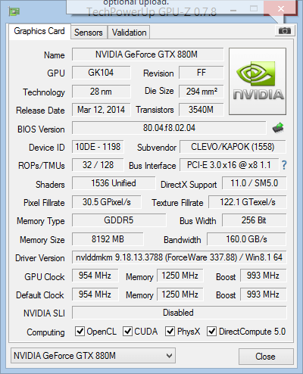The height and width of the screenshot is (374, 303).
Task: Click the GPU-Z title bar app icon
Action: (14, 11)
